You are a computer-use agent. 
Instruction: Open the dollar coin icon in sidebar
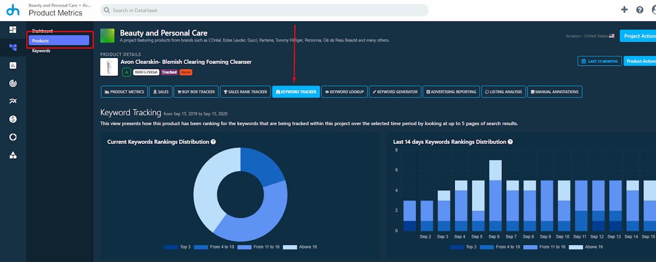tap(13, 119)
